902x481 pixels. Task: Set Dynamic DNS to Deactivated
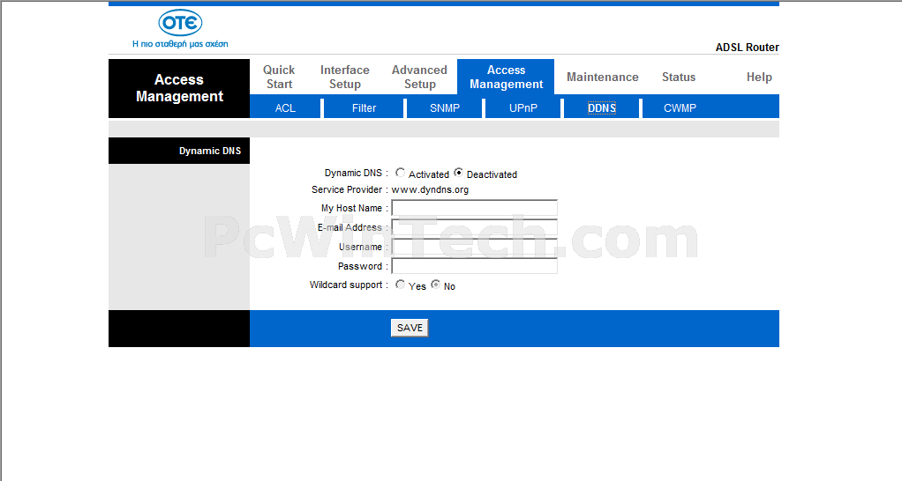click(458, 173)
